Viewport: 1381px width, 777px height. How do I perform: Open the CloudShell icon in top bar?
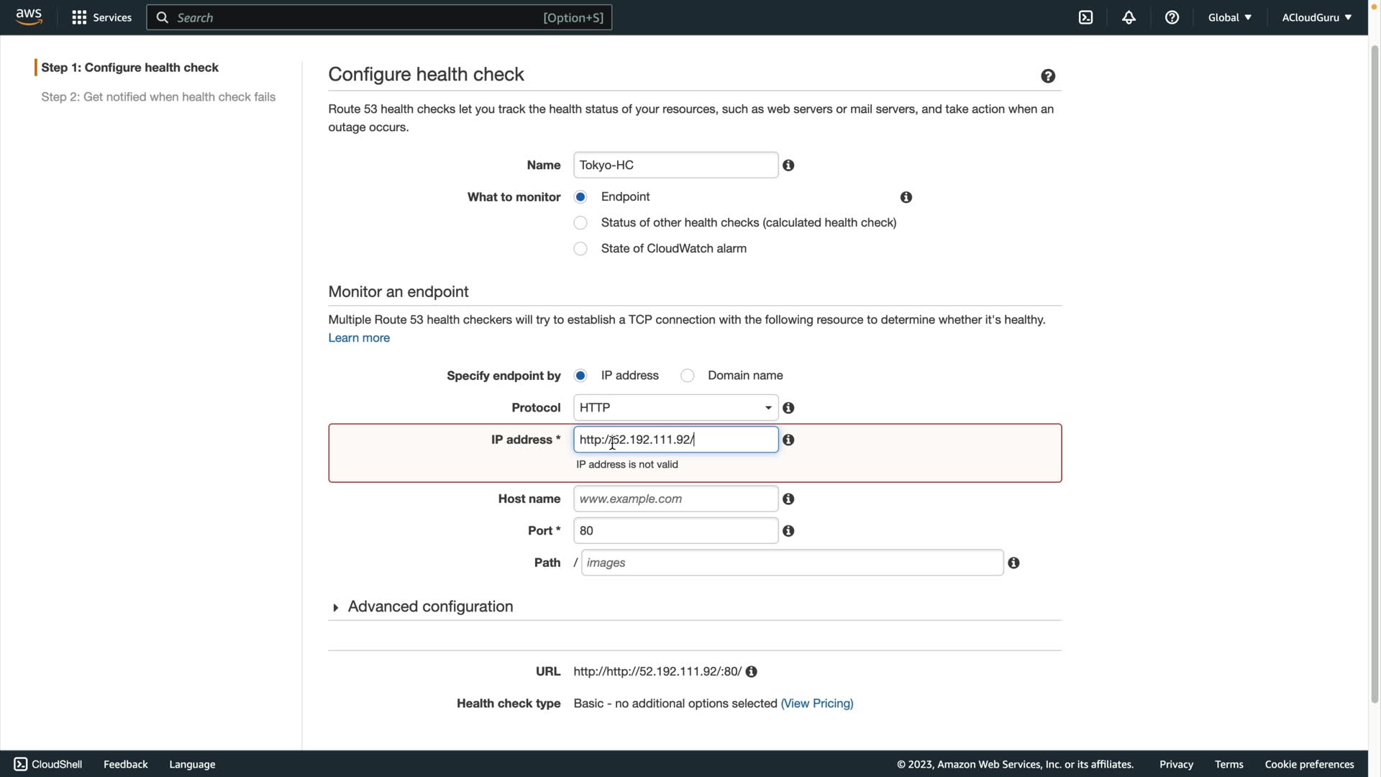(x=1085, y=17)
